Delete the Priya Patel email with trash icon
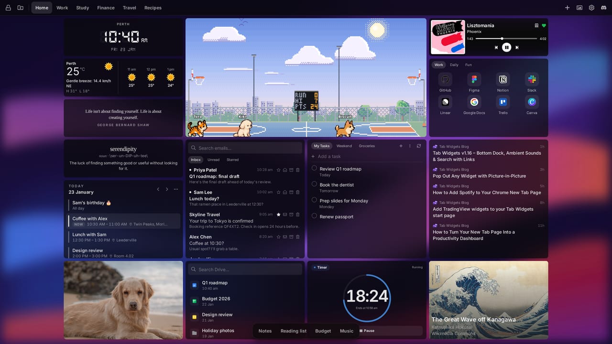 298,170
